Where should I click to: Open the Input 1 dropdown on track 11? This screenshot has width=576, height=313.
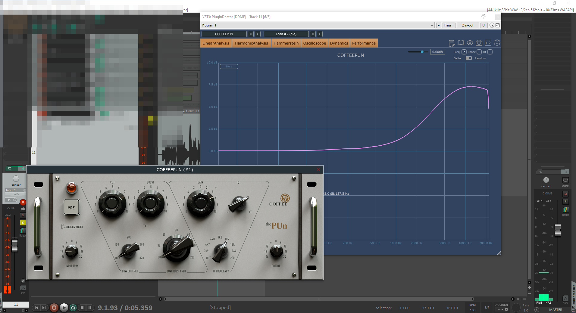point(16,190)
